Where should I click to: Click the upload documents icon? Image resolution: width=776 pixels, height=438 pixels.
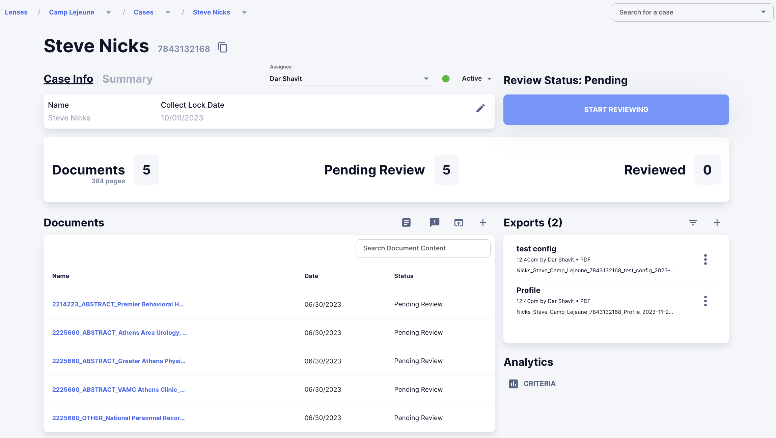coord(459,222)
